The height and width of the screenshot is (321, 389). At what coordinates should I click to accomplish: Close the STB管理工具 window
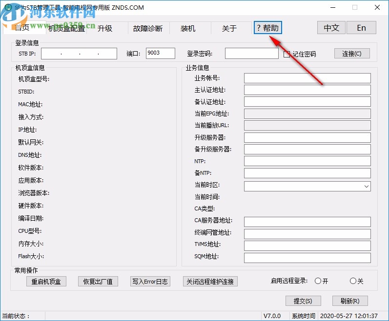pos(377,7)
